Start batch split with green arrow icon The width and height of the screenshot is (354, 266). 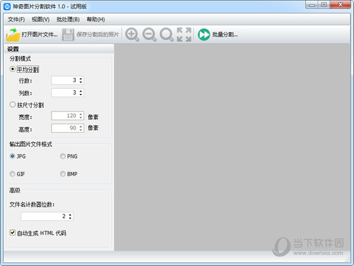tap(204, 35)
